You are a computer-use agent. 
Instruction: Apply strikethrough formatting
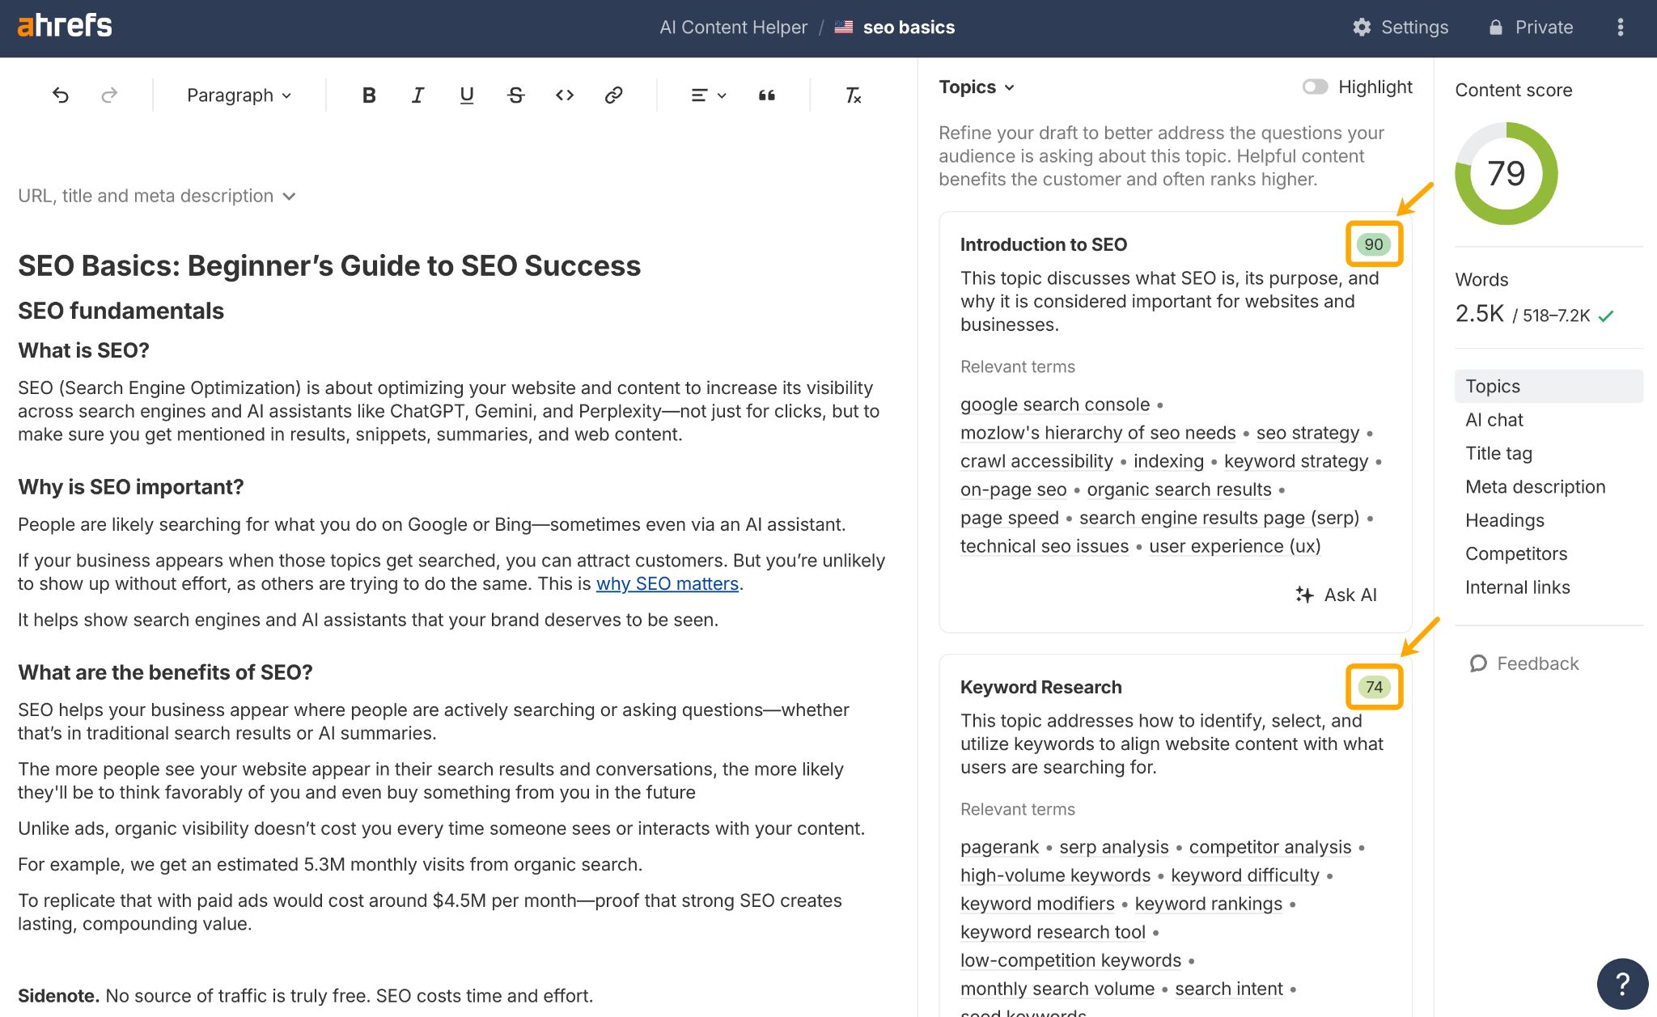click(x=515, y=95)
